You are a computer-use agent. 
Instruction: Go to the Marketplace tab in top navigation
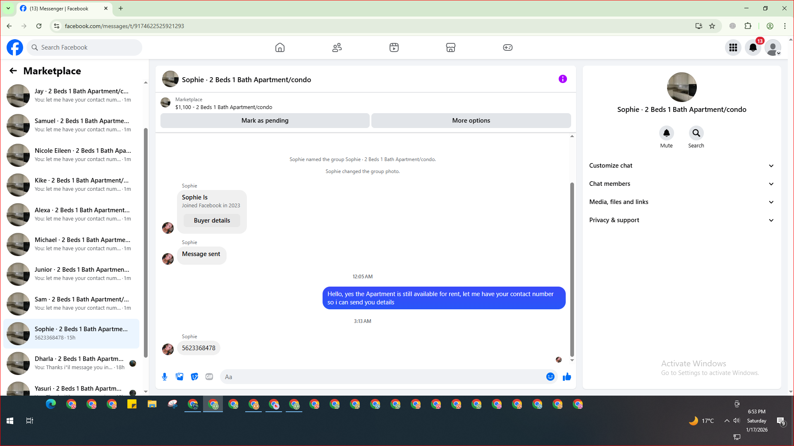(451, 47)
